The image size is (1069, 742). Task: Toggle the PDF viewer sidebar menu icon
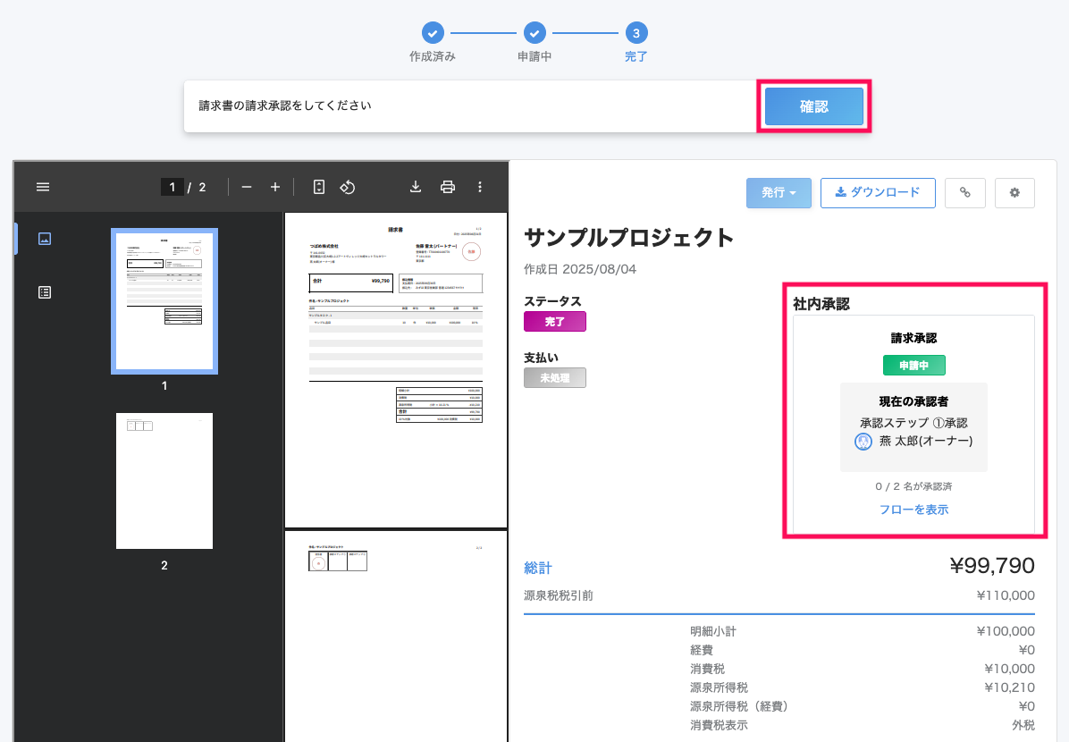coord(43,187)
